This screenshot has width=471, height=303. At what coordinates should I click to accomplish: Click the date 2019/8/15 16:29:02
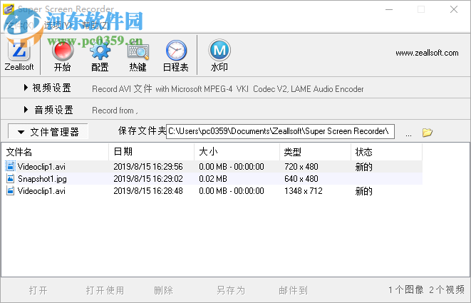pos(148,179)
